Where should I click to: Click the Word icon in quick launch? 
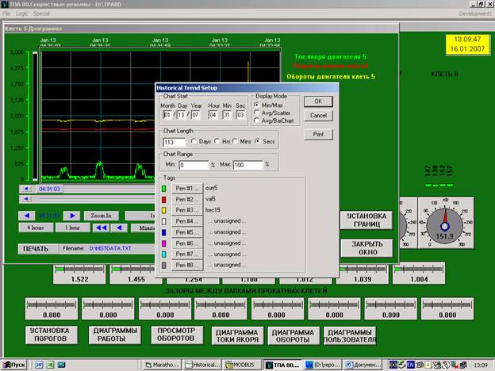pos(39,365)
